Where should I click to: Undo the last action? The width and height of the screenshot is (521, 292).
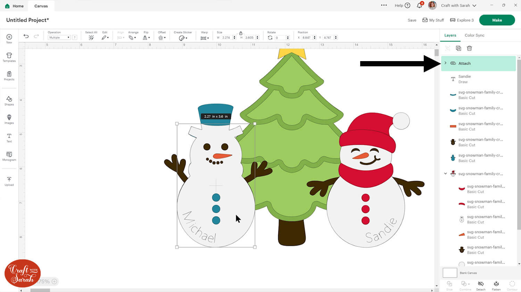point(26,36)
